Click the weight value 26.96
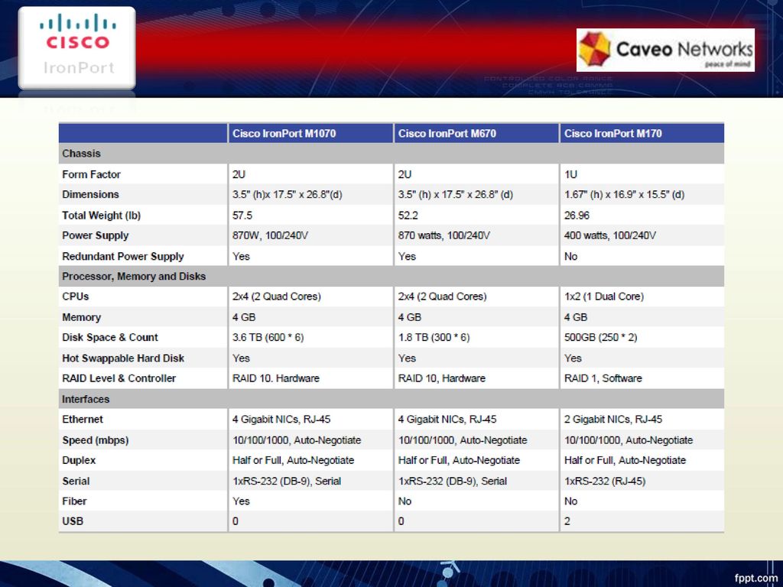 pos(577,216)
